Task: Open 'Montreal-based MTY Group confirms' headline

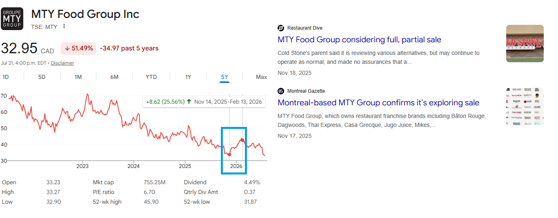Action: click(x=378, y=102)
